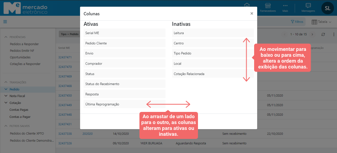
Task: Expand the Nota Fiscal tree item
Action: [x=5, y=96]
